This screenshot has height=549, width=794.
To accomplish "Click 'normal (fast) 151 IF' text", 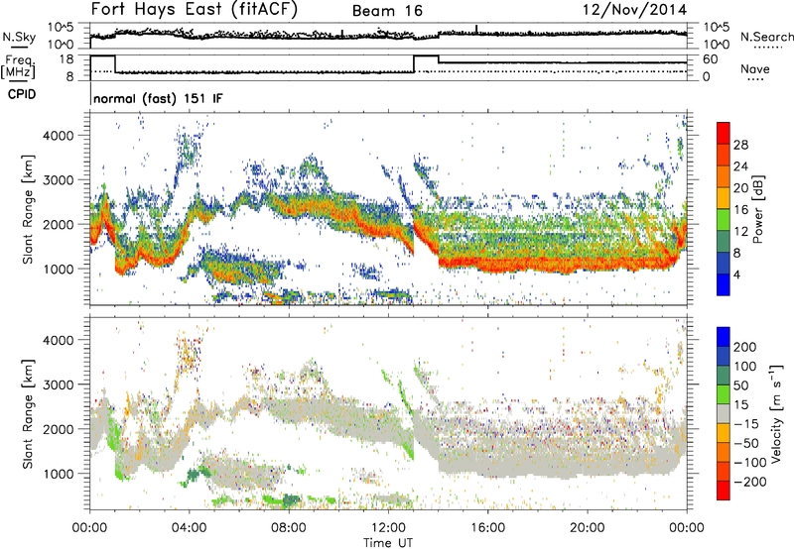I will pyautogui.click(x=158, y=98).
